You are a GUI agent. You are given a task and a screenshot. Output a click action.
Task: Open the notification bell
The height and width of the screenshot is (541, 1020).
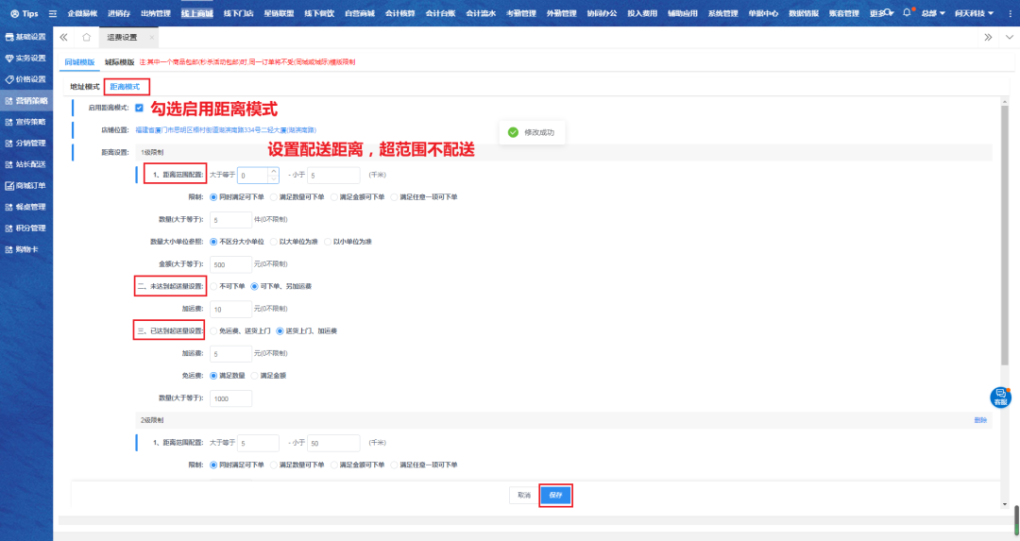click(907, 13)
